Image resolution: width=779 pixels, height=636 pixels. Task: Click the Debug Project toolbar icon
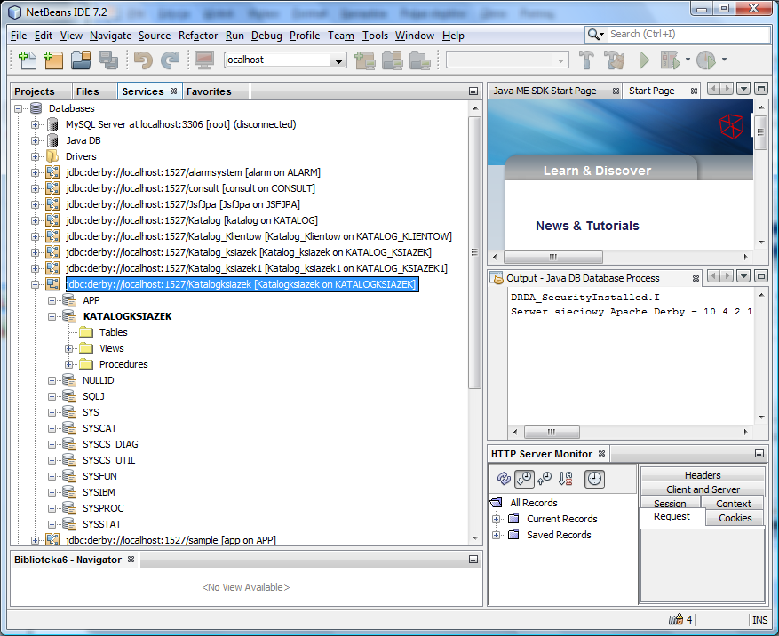[x=670, y=60]
